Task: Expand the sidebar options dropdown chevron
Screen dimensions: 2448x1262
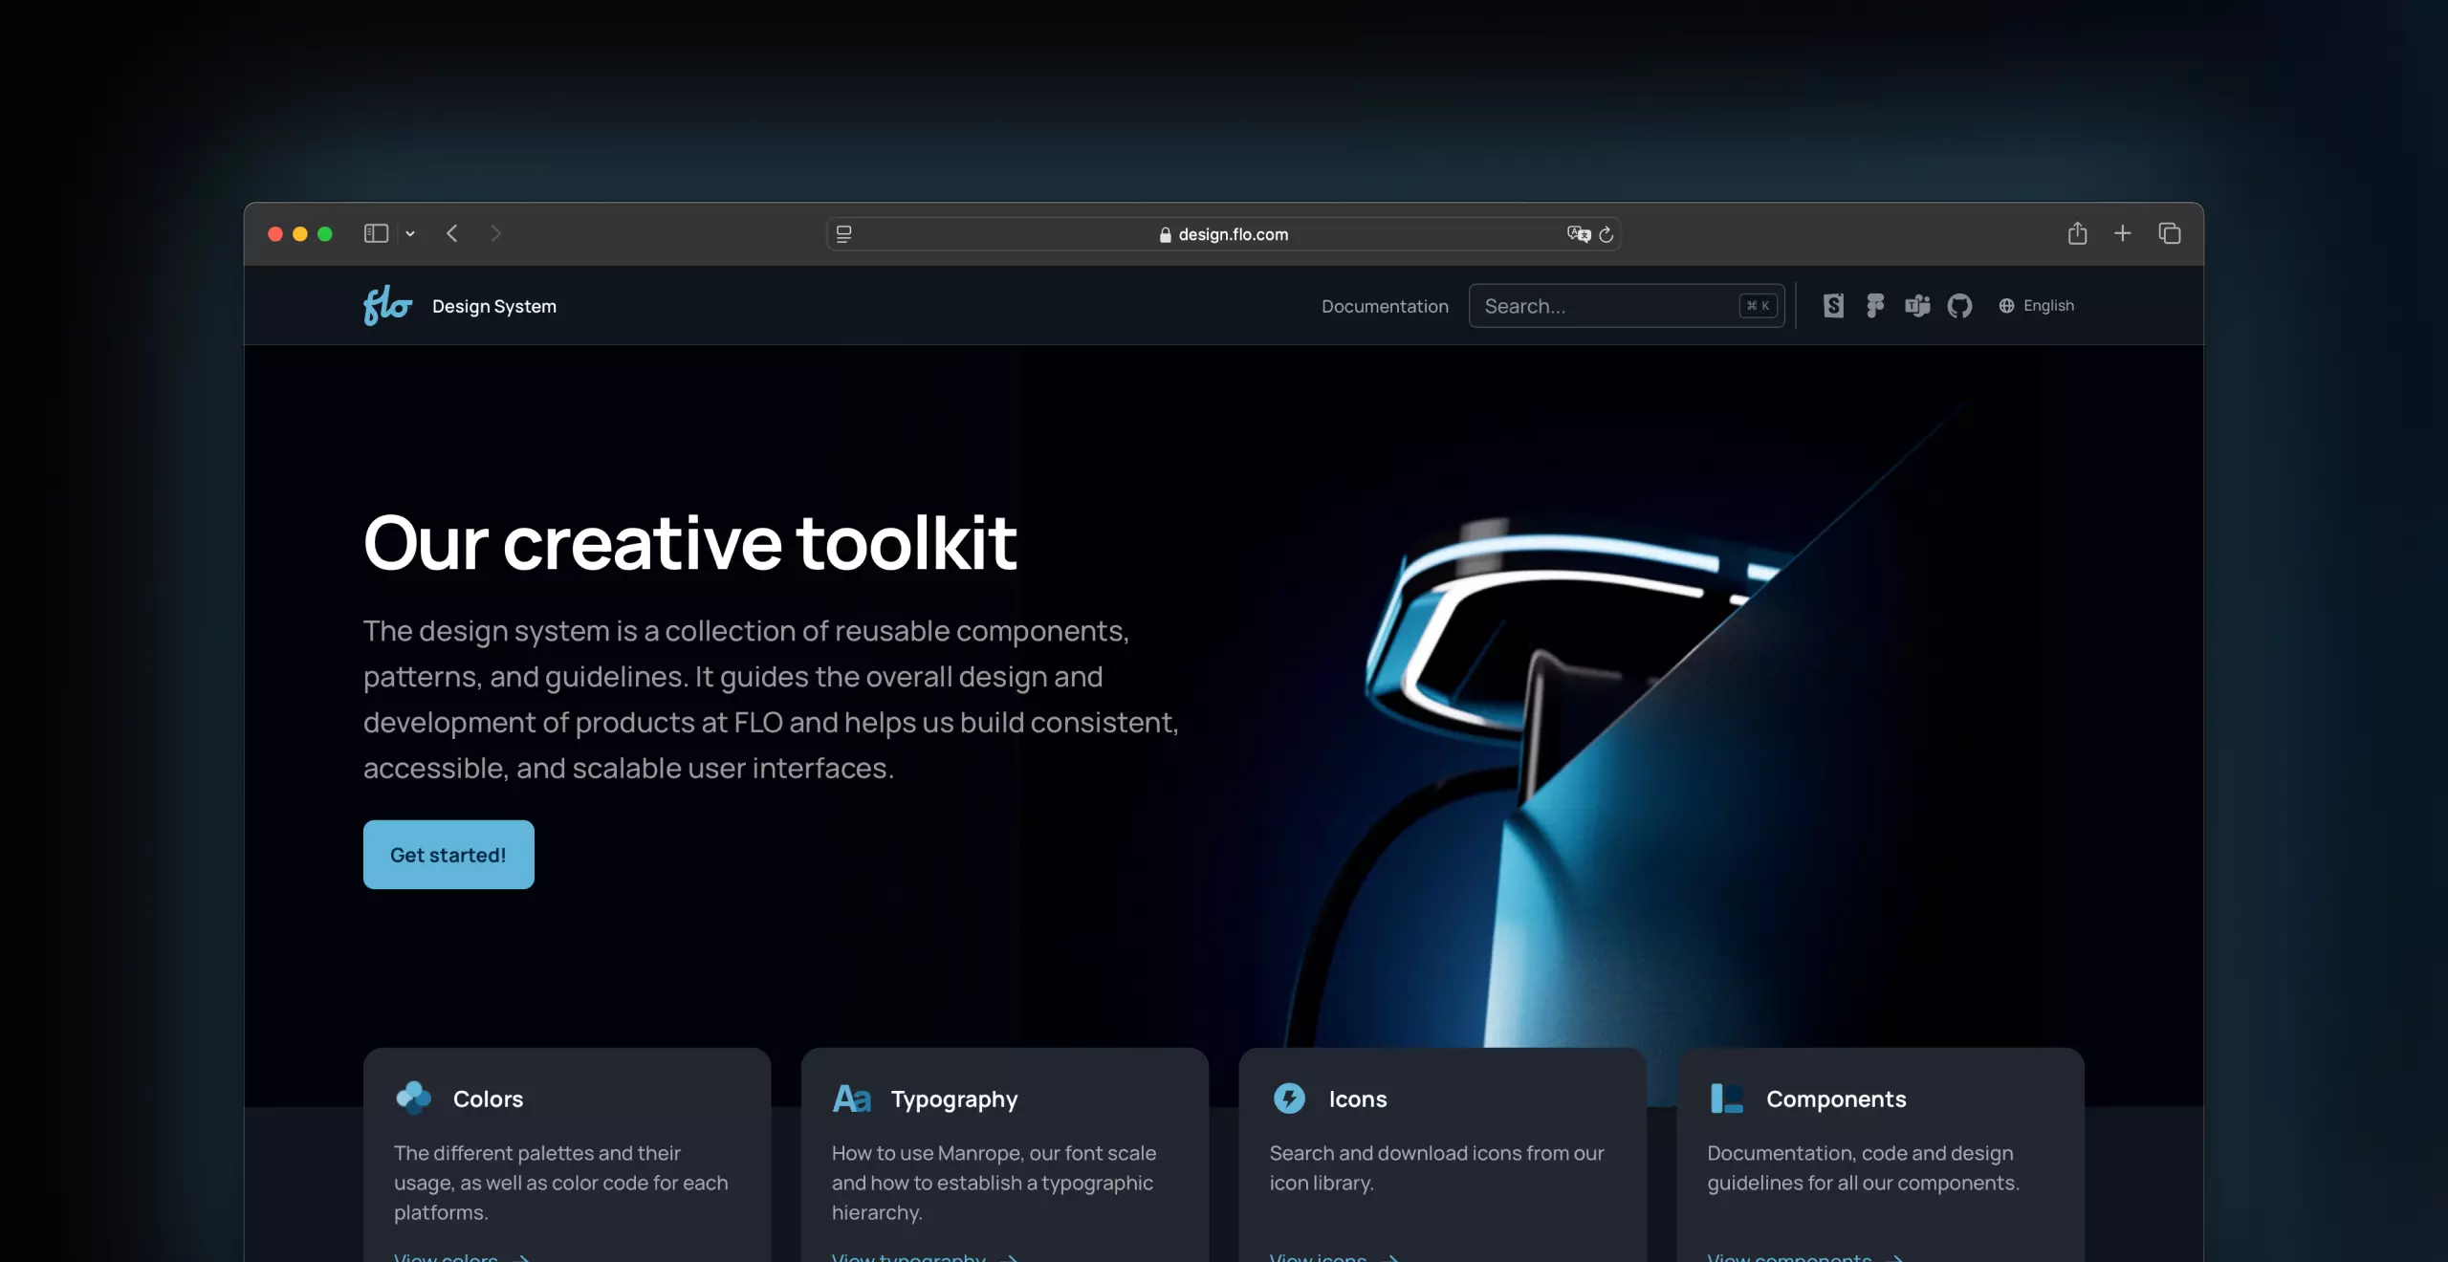Action: (410, 234)
